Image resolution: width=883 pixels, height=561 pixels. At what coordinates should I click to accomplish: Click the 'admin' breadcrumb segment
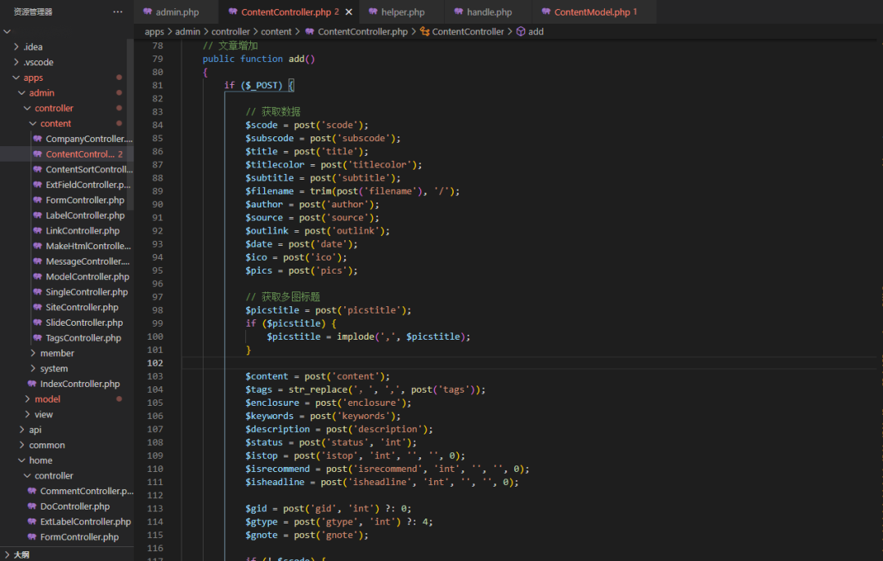(x=187, y=32)
